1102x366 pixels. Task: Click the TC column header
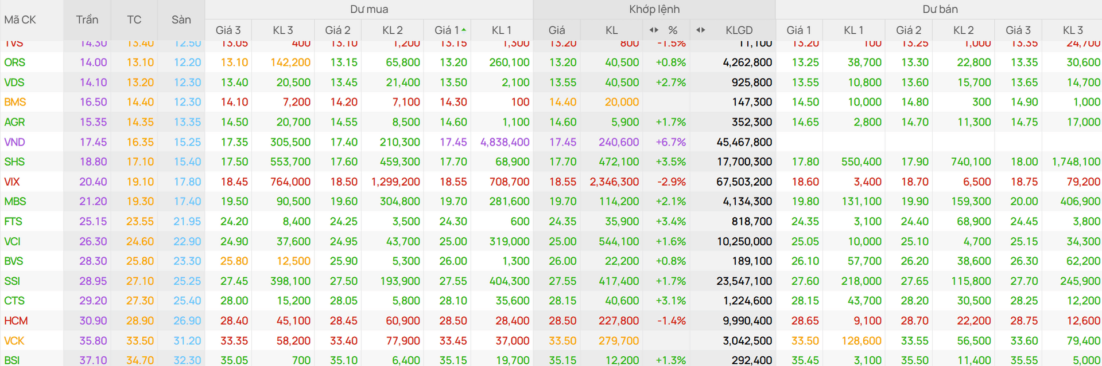pos(134,20)
